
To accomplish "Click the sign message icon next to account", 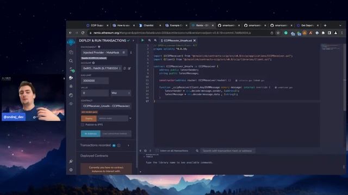I will (129, 68).
